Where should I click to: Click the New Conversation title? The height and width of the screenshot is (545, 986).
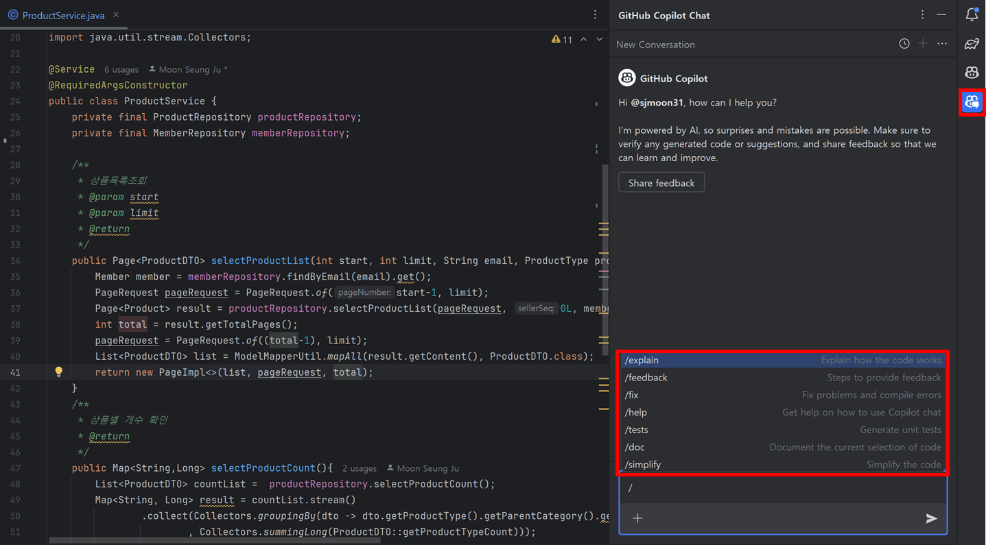655,45
